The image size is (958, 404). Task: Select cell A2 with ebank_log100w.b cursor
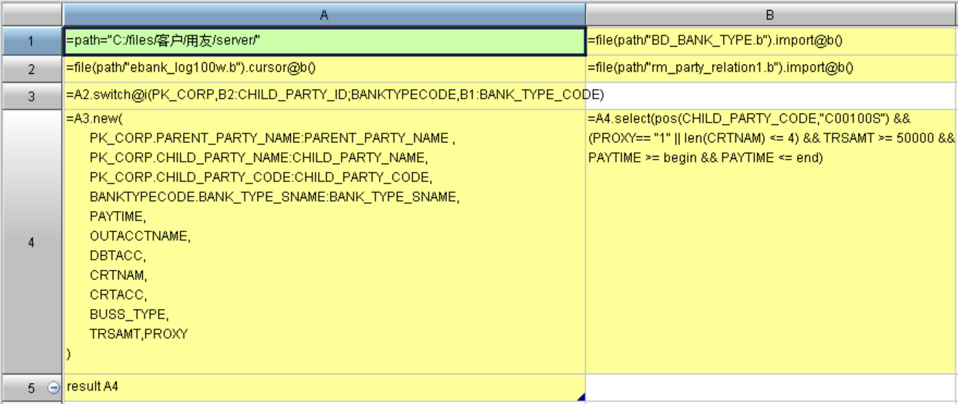click(324, 69)
